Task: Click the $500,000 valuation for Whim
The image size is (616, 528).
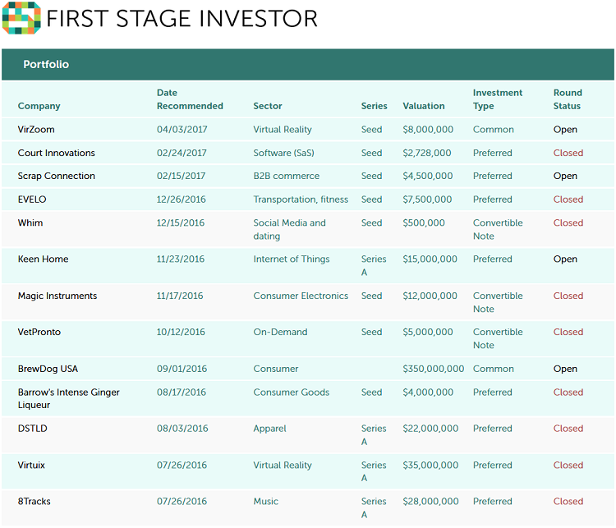Action: click(424, 223)
